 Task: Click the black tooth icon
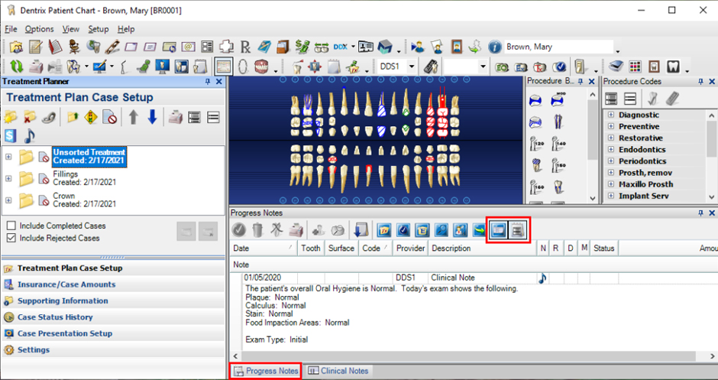pos(673,67)
